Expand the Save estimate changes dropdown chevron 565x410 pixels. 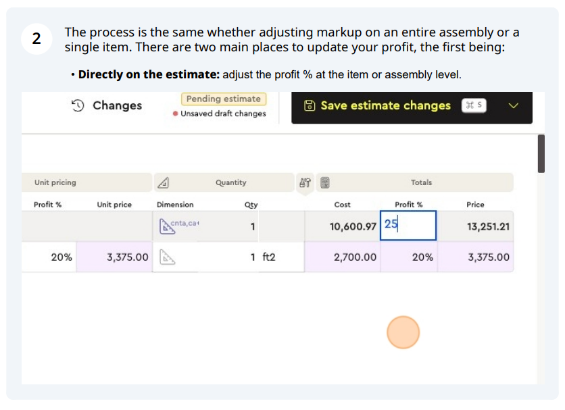(513, 106)
